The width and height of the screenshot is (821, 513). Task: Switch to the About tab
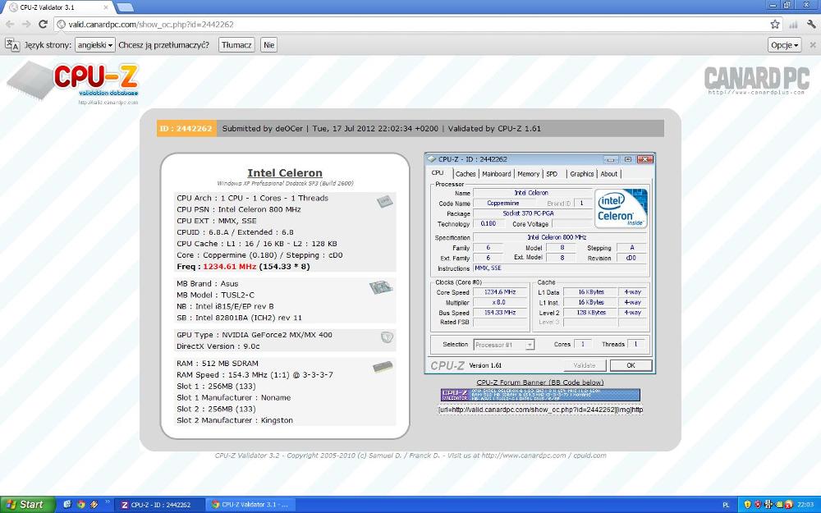(609, 174)
